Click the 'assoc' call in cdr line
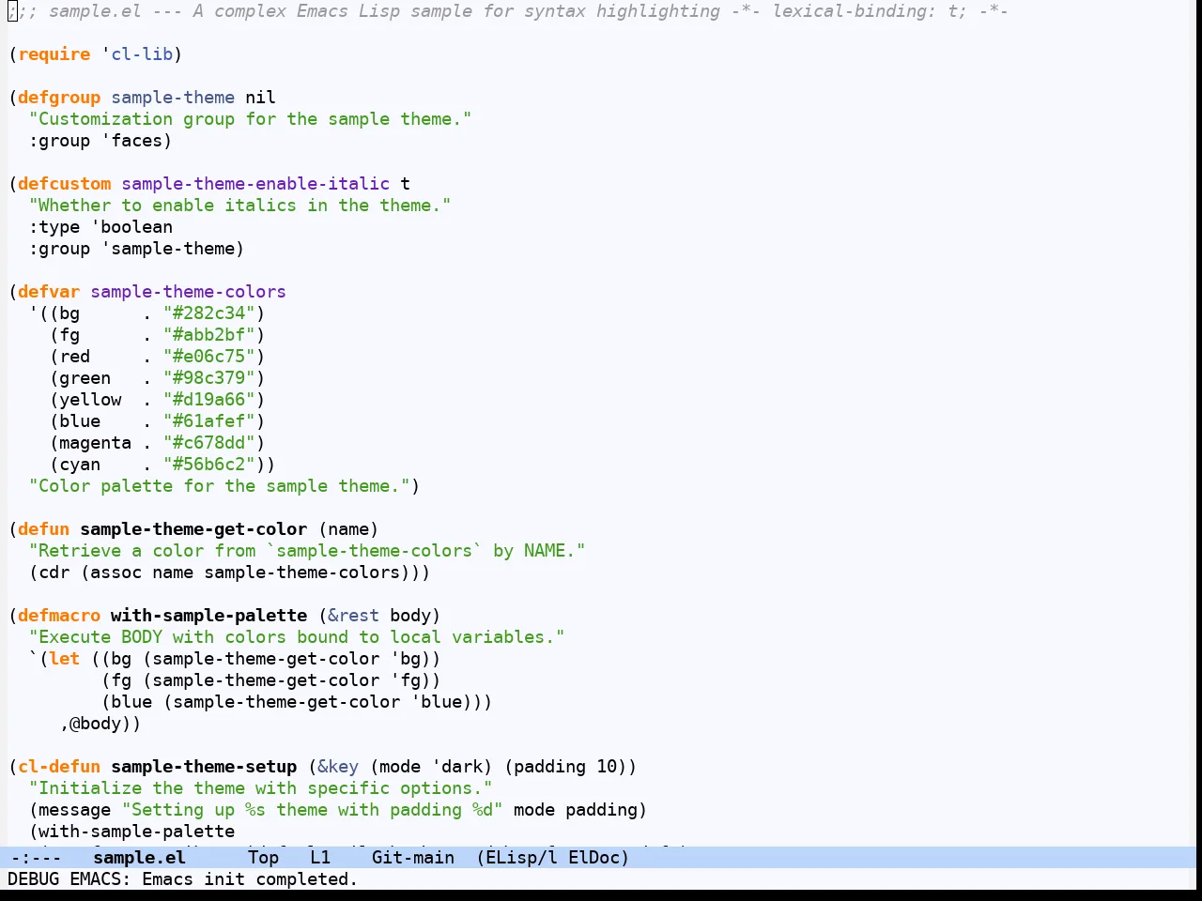This screenshot has width=1202, height=901. pyautogui.click(x=116, y=573)
